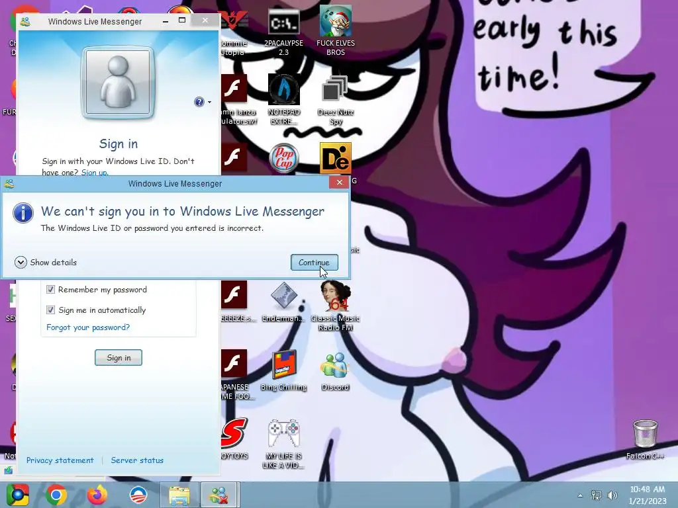Open the JAPANESE ME FOO... Flash file
678x508 pixels.
click(234, 375)
